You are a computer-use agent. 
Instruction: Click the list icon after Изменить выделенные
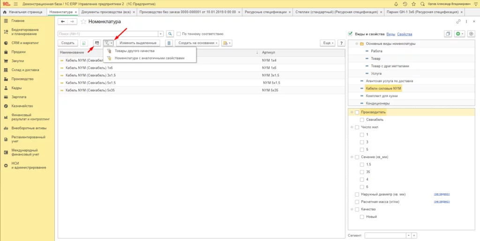click(x=169, y=43)
